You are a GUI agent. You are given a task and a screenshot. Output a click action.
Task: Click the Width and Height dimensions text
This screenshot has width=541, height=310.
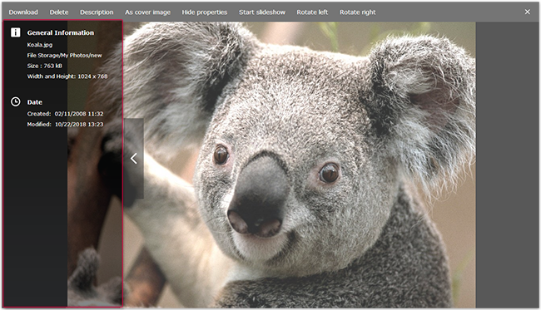tap(67, 76)
